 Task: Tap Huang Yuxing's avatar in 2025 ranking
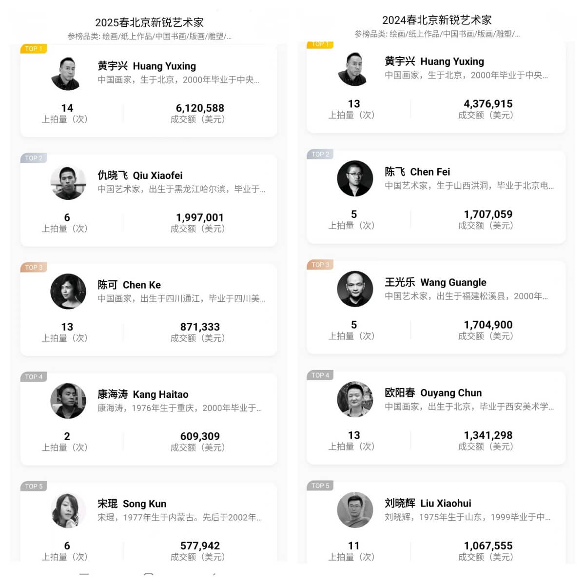(x=68, y=73)
